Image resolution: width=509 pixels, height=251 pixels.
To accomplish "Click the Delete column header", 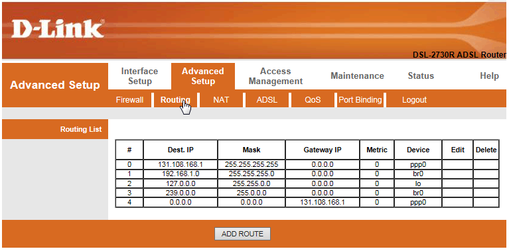I will (x=486, y=150).
